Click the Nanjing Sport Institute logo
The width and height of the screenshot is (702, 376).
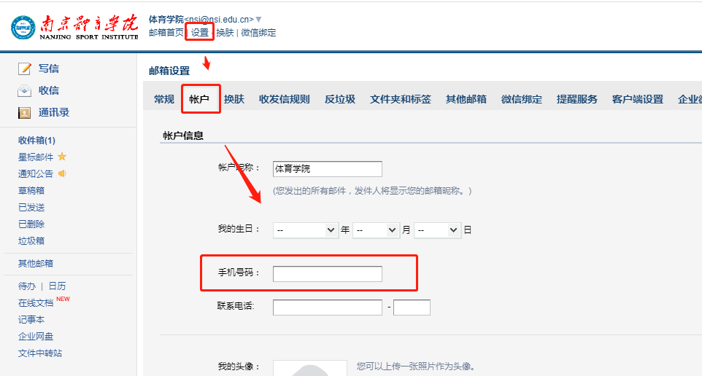[x=74, y=26]
